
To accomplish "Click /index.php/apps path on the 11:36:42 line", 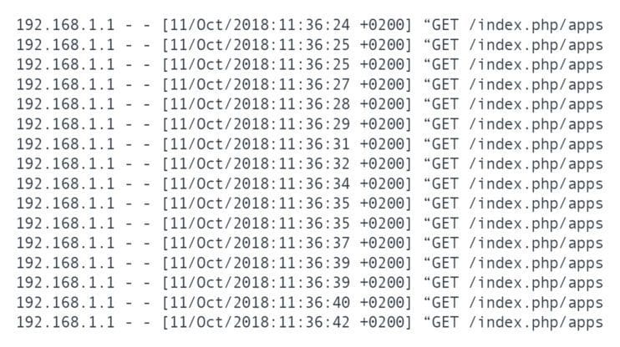I will coord(536,323).
